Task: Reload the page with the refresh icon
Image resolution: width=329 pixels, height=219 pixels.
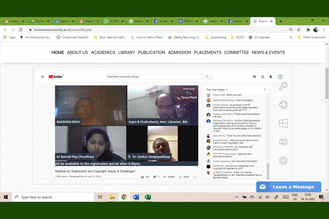Action: [21, 30]
